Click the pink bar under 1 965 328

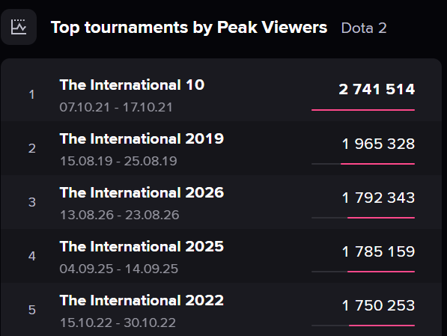click(x=377, y=164)
